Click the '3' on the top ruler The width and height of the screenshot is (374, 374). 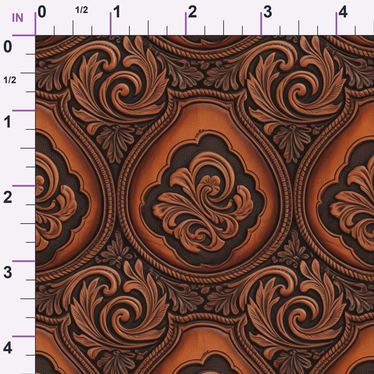click(268, 12)
